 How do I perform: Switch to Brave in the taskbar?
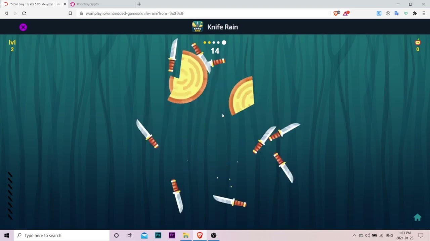pyautogui.click(x=200, y=235)
